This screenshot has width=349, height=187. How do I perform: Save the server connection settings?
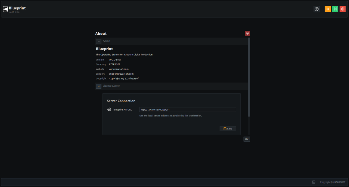pyautogui.click(x=228, y=129)
